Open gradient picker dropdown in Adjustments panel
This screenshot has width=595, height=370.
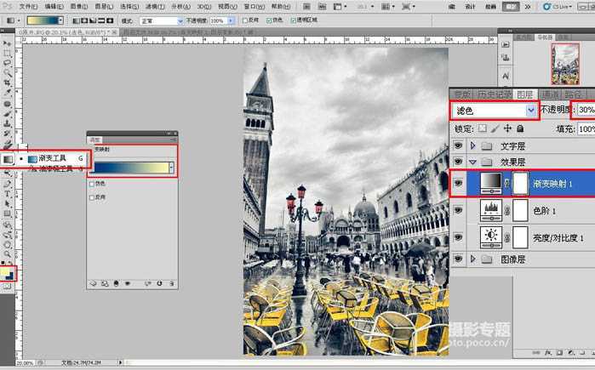pos(171,168)
